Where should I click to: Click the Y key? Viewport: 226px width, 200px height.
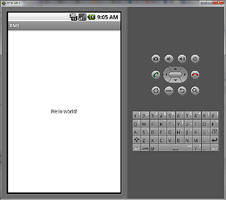pyautogui.click(x=180, y=123)
